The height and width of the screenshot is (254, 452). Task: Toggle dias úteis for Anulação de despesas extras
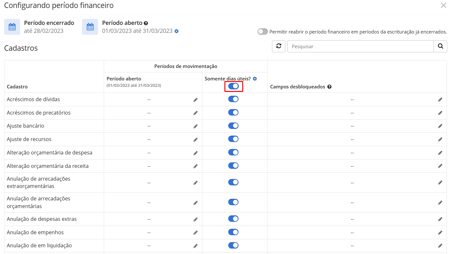233,219
